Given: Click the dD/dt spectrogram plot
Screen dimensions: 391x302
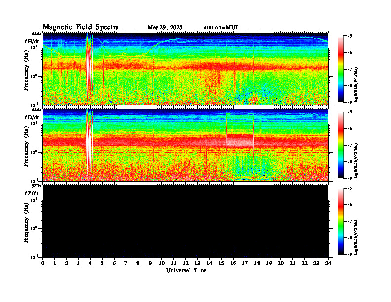Looking at the screenshot, I should [x=186, y=145].
